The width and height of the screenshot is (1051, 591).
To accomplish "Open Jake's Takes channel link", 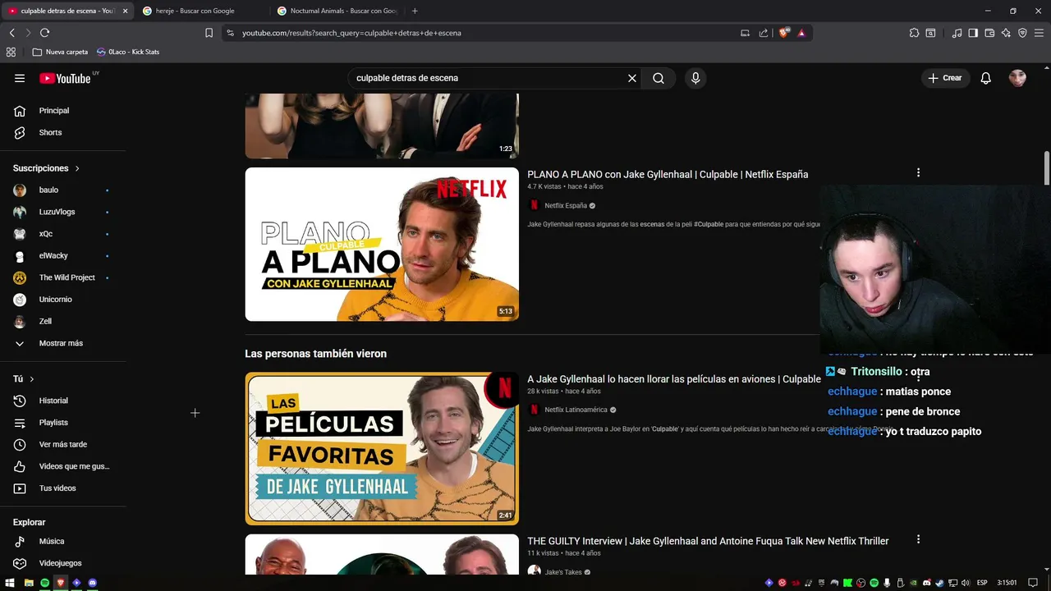I will point(563,572).
